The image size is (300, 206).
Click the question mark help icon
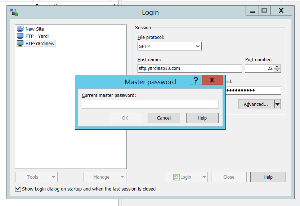coord(196,80)
